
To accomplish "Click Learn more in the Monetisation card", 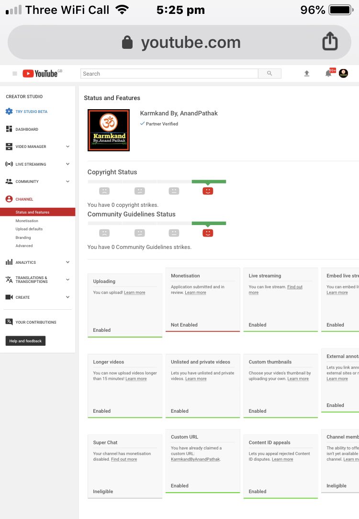I will coord(196,293).
